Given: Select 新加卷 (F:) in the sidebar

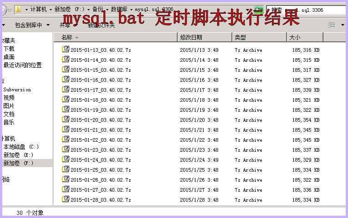Looking at the screenshot, I should coord(18,163).
